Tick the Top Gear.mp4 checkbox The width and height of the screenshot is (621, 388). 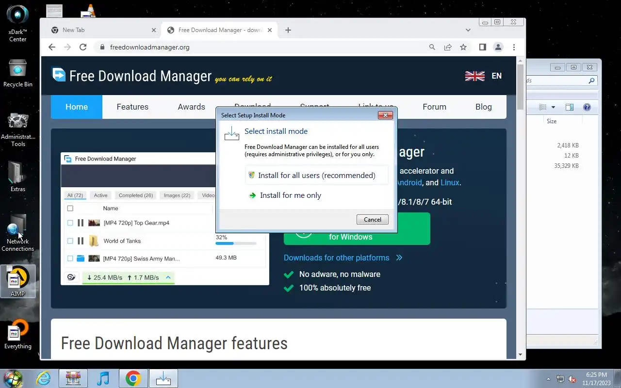[70, 223]
